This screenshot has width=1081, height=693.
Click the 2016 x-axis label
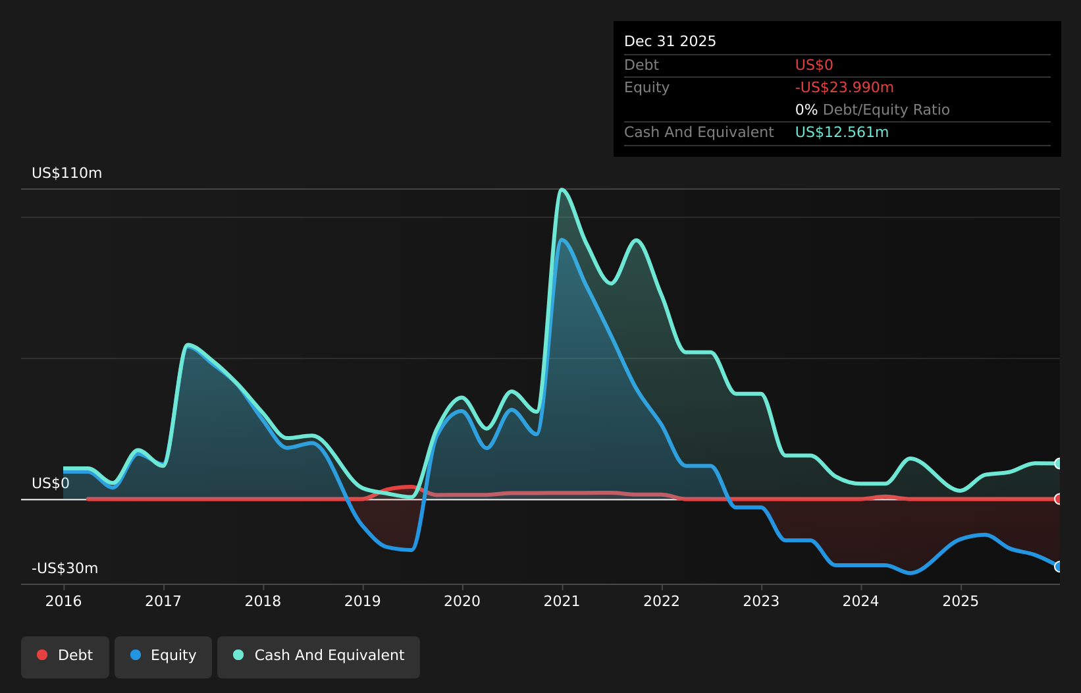(x=63, y=601)
